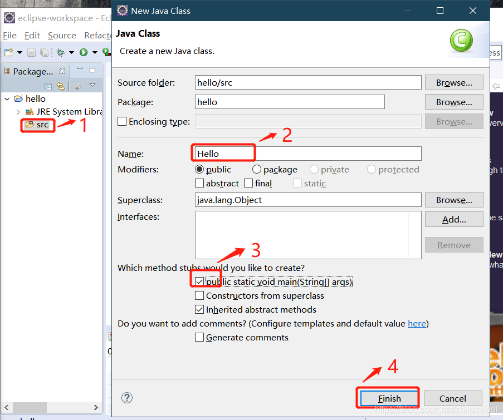Close the New Java Class dialog

point(473,11)
